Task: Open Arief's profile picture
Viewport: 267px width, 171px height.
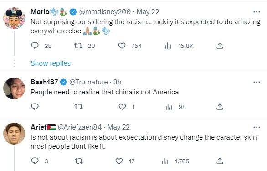Action: point(14,134)
